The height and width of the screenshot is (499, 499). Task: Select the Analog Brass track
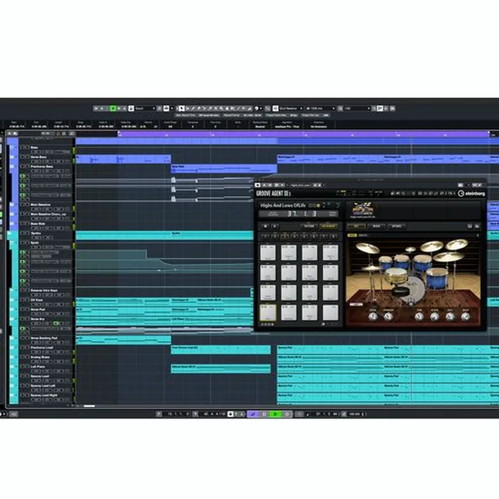tap(40, 357)
